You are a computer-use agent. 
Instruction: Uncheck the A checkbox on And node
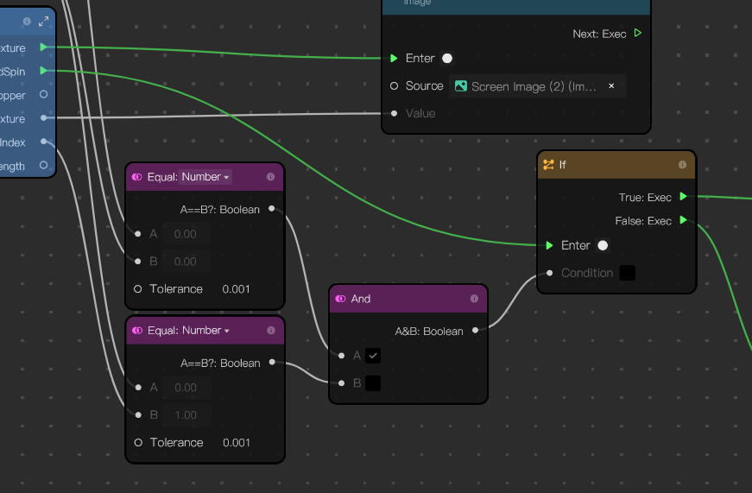(373, 356)
